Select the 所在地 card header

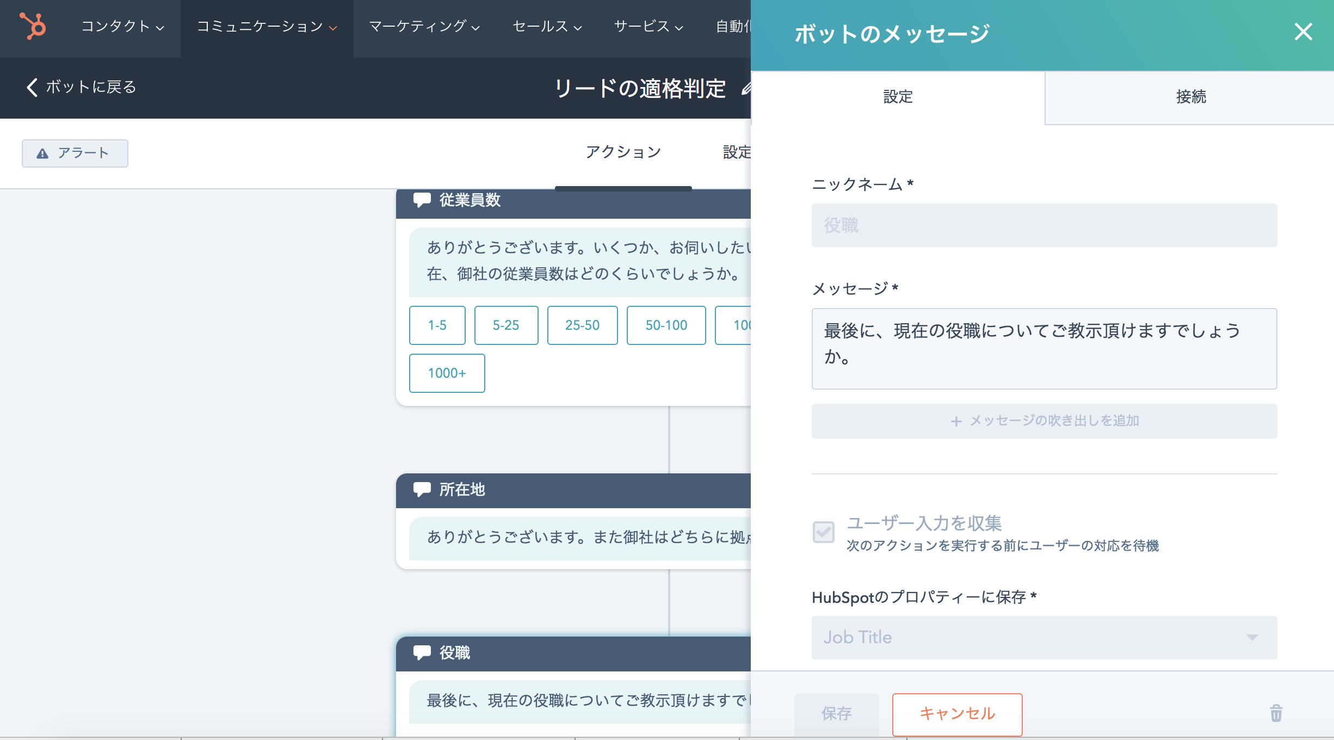pos(573,490)
